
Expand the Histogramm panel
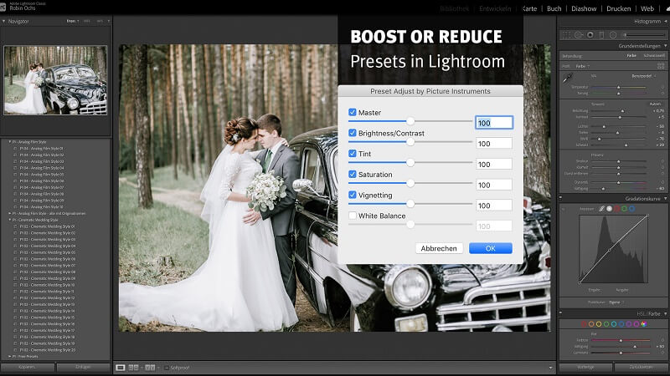[x=665, y=22]
